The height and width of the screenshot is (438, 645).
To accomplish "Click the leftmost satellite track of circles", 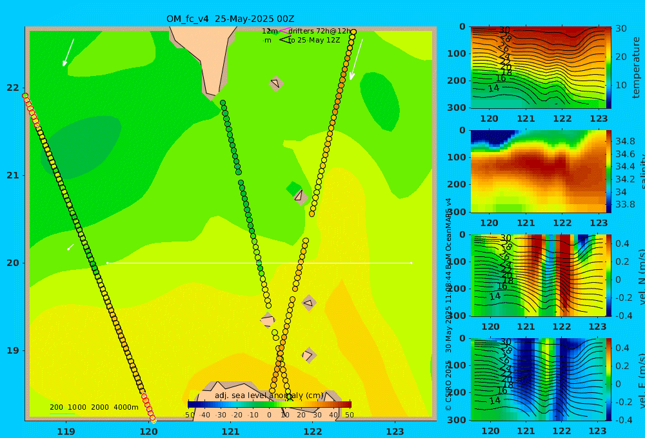I will pos(89,258).
